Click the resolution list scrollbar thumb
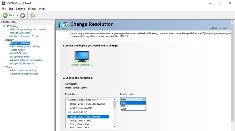The height and width of the screenshot is (131, 235). (115, 104)
